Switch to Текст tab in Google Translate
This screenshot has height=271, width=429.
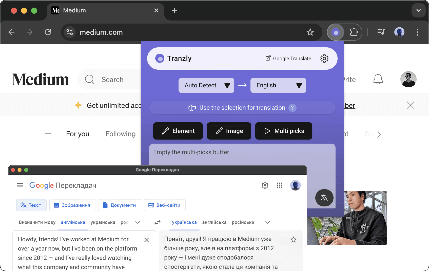tap(31, 205)
